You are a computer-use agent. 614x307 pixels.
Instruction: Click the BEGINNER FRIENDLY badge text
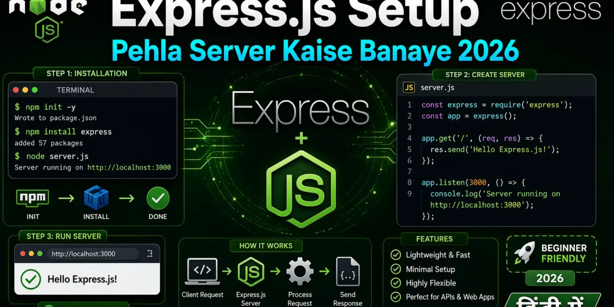564,253
